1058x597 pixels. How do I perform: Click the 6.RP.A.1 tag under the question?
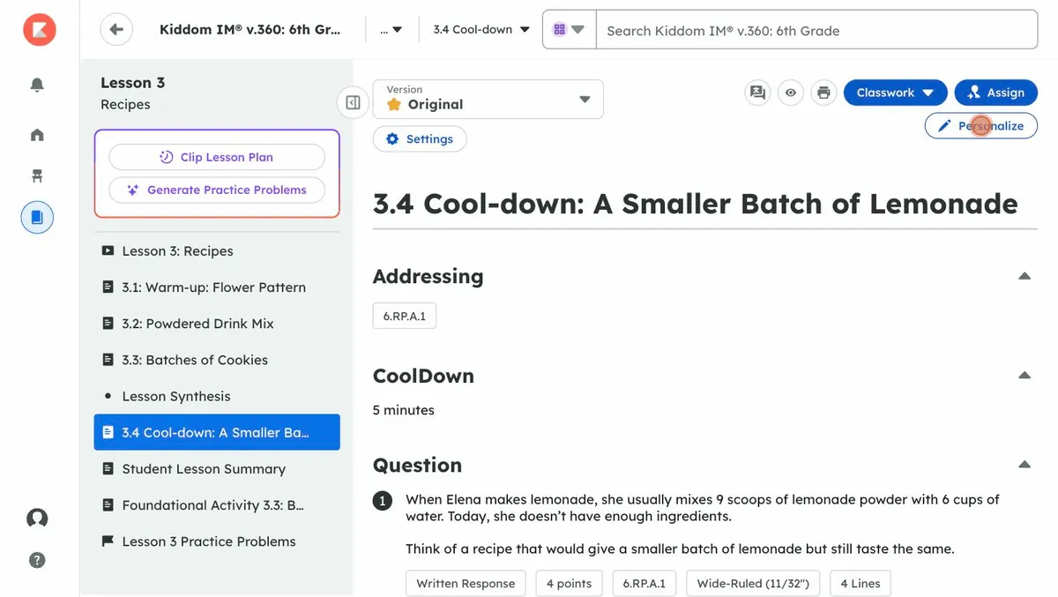point(644,583)
